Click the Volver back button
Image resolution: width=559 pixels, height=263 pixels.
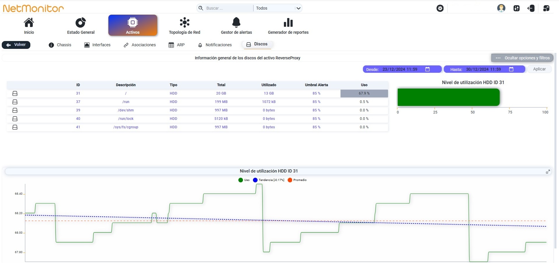pos(16,45)
